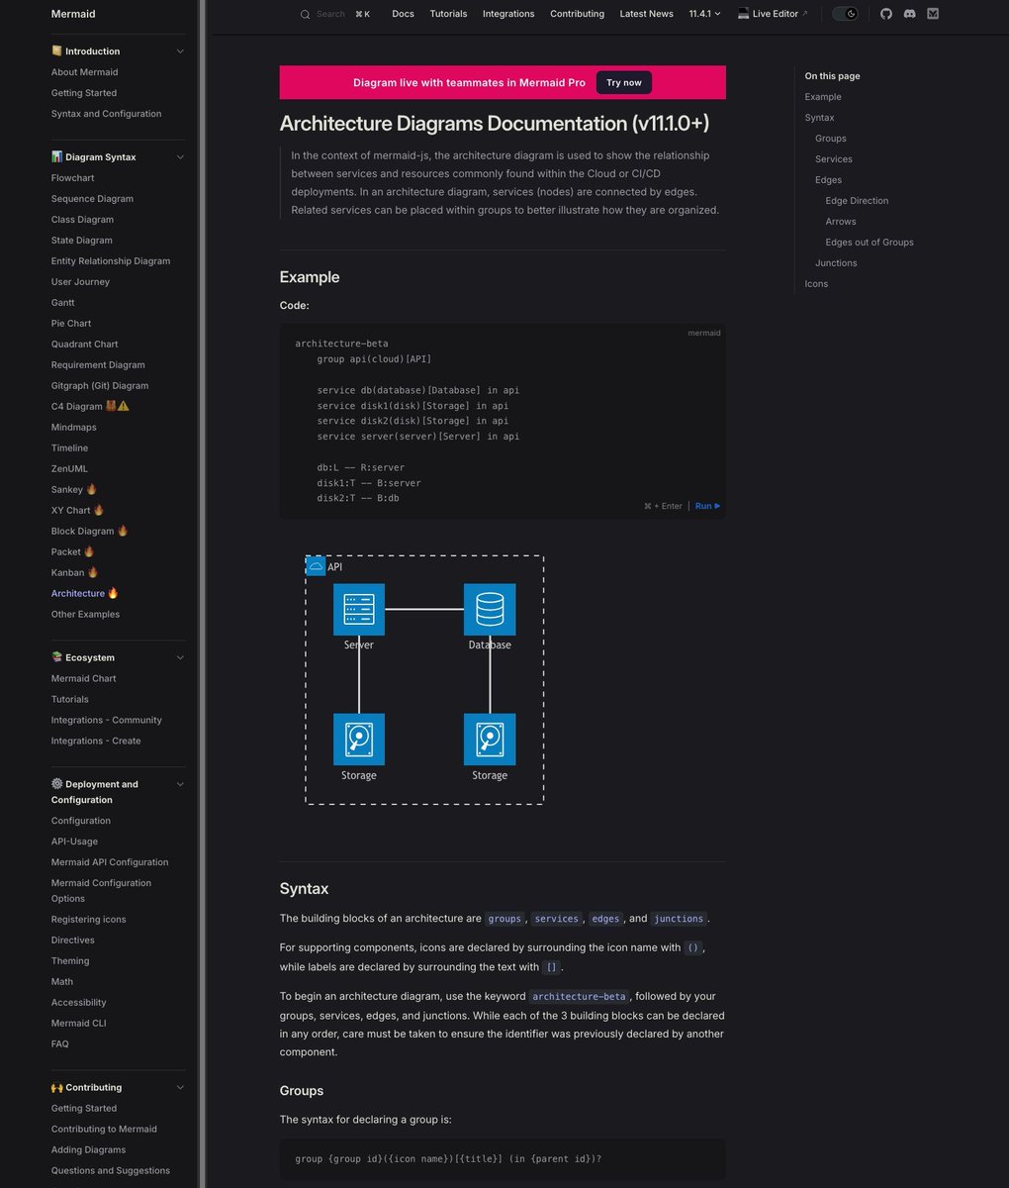Open Flowchart in sidebar

point(73,178)
